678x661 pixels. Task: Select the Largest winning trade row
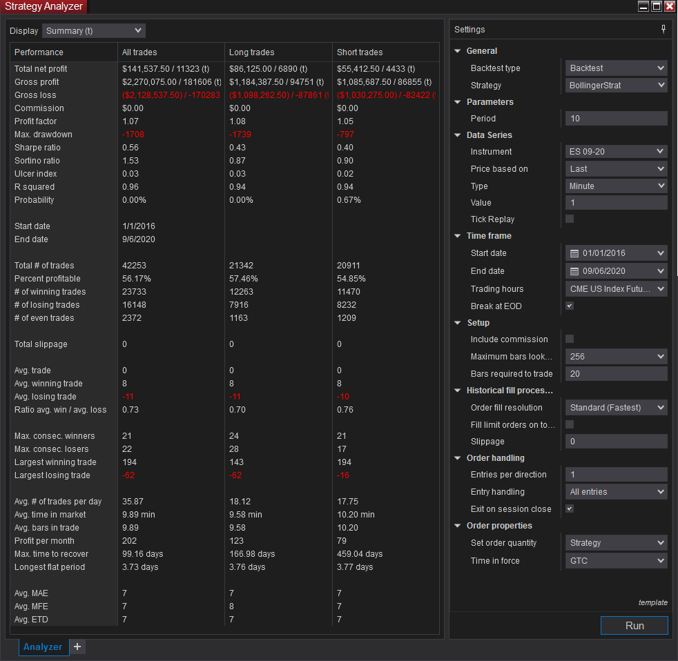pyautogui.click(x=224, y=462)
